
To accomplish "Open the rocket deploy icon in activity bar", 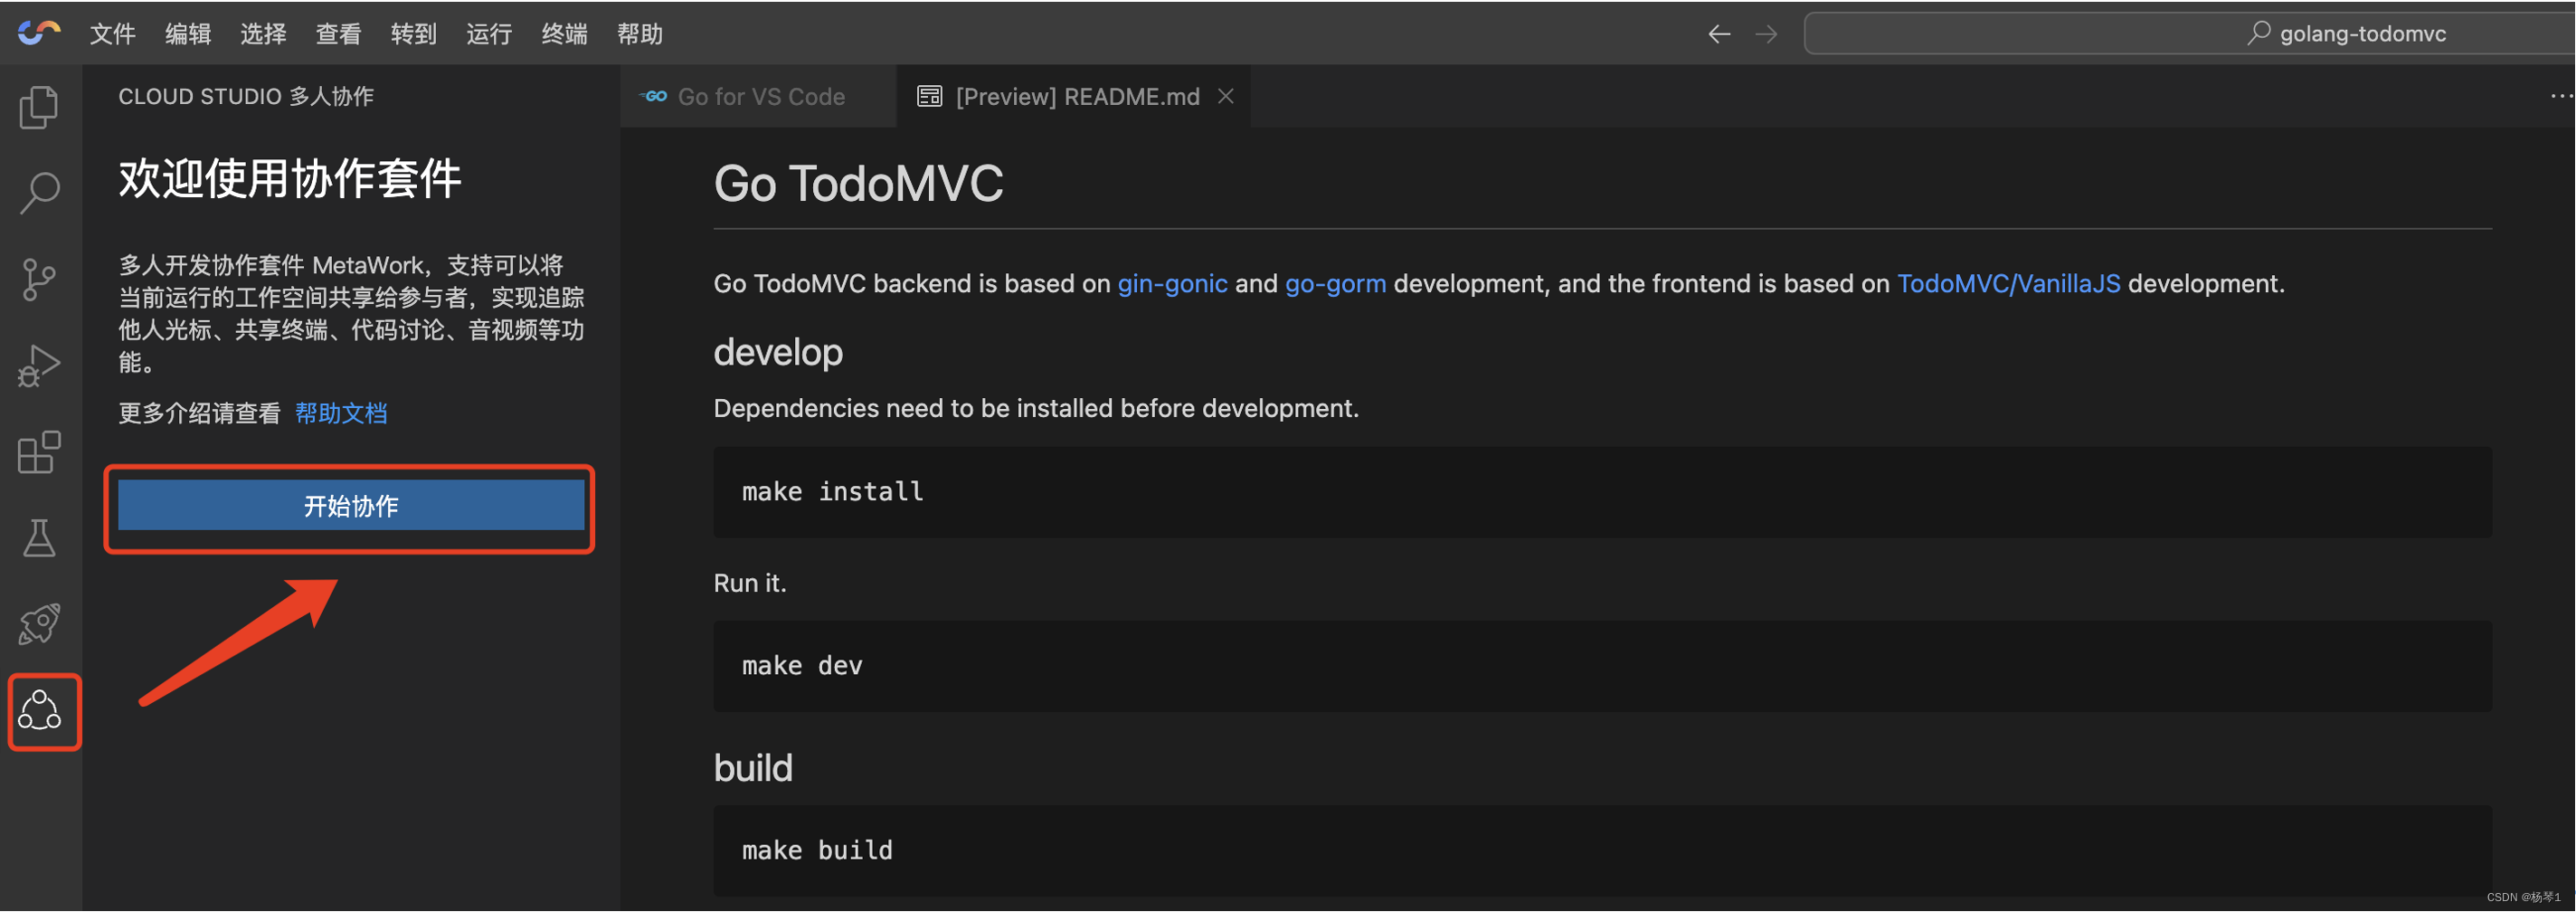I will pyautogui.click(x=39, y=624).
